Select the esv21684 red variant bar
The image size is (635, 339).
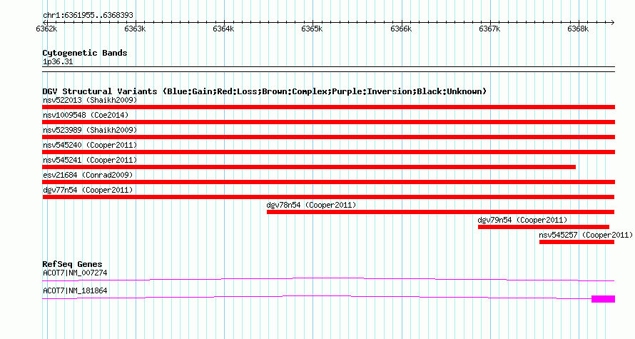point(328,182)
